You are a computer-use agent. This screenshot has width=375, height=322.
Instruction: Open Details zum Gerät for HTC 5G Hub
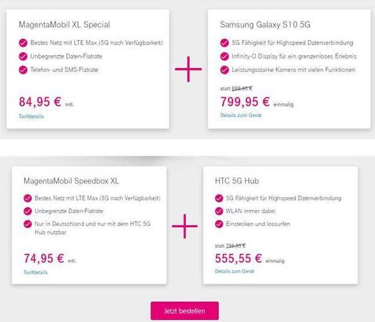click(x=234, y=271)
